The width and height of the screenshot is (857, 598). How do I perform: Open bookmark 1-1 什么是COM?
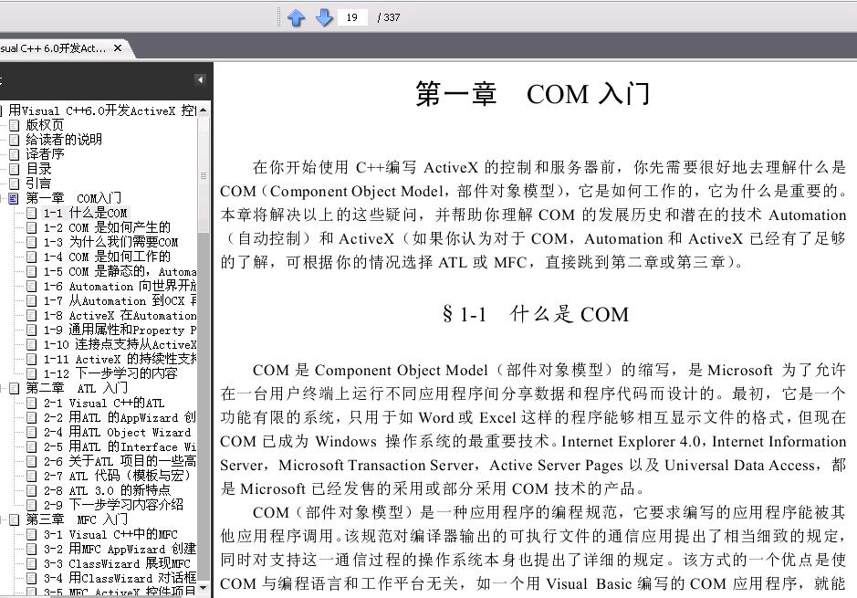tap(85, 214)
